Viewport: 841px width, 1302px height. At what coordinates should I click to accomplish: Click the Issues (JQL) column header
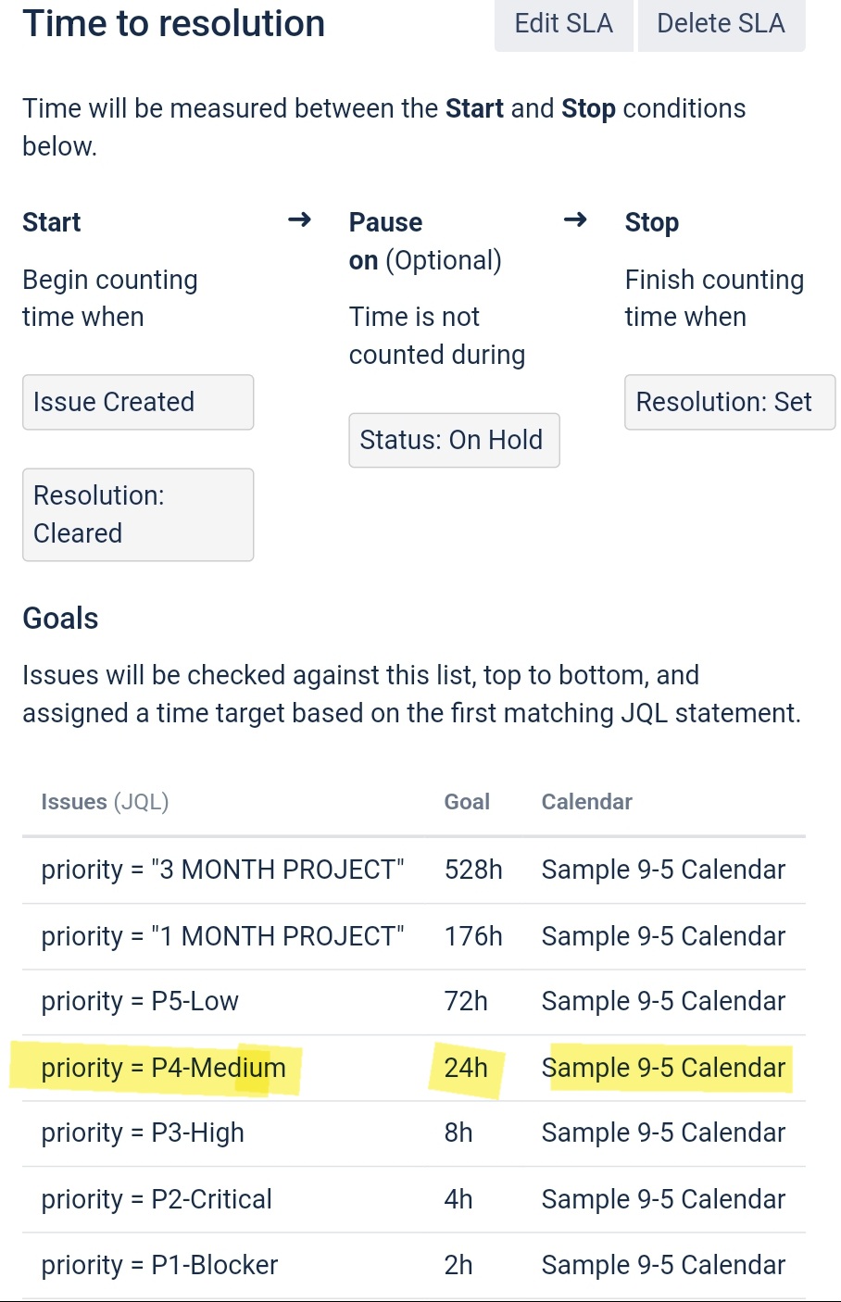pos(105,802)
